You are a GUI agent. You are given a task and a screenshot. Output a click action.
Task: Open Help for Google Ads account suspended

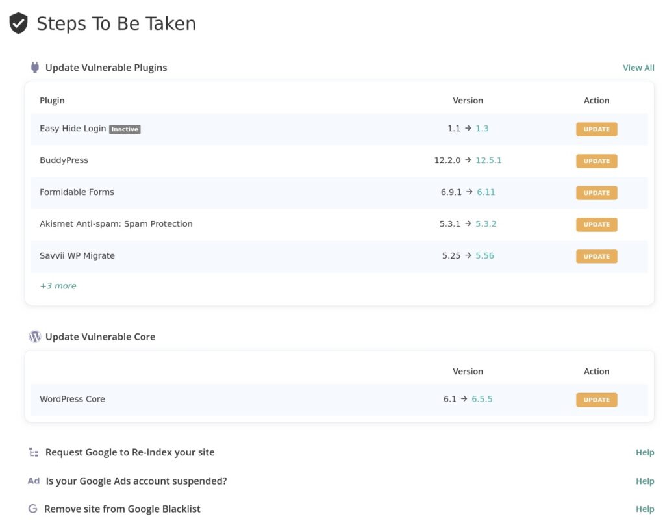point(645,481)
